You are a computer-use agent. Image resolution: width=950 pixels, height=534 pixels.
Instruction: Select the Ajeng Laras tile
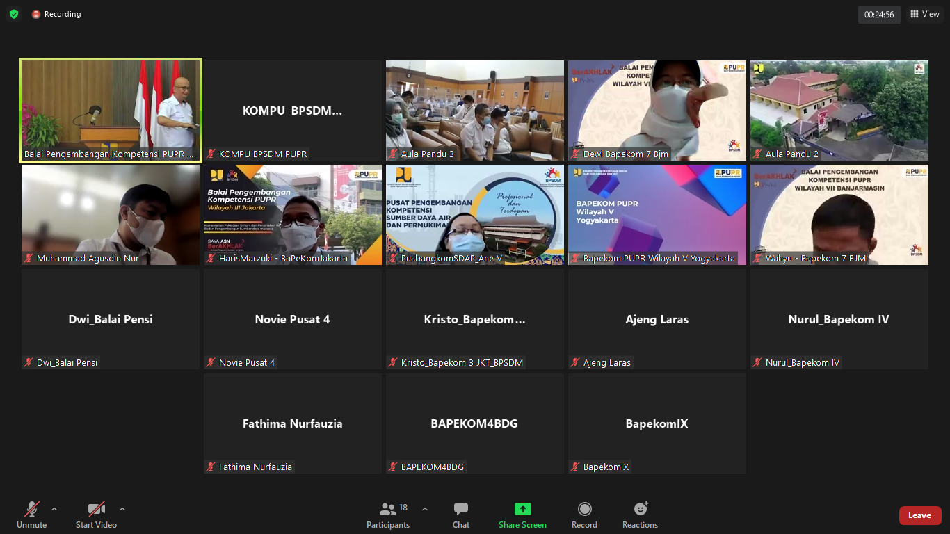coord(657,319)
